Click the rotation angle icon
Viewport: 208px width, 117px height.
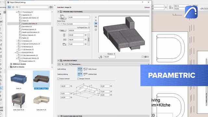click(100, 57)
